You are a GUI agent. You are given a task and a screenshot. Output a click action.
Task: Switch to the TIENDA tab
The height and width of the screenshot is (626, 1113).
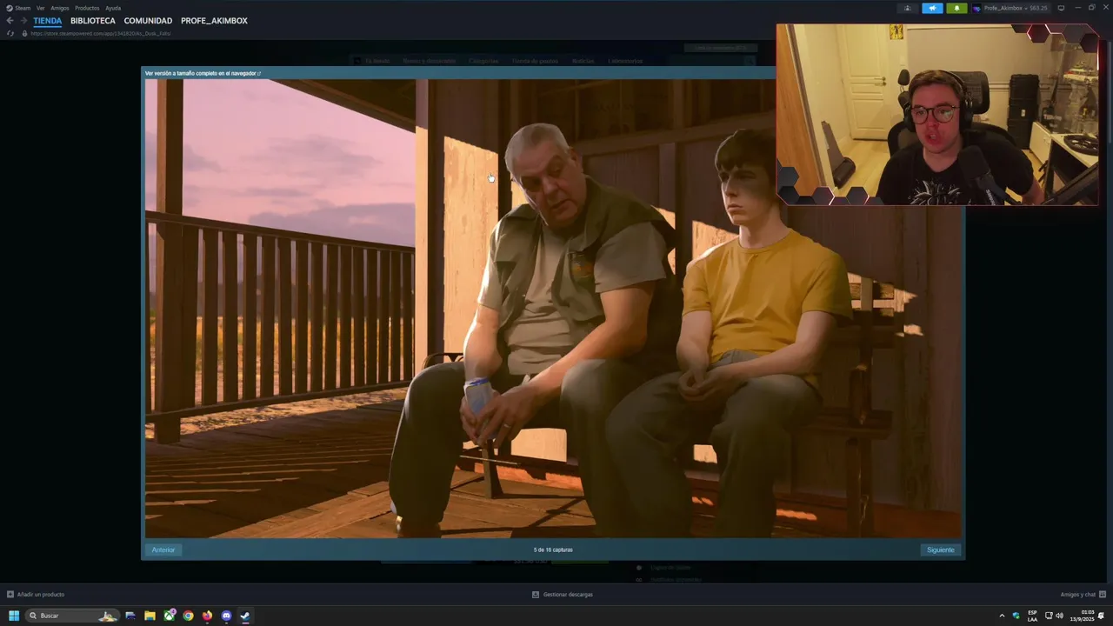click(48, 21)
